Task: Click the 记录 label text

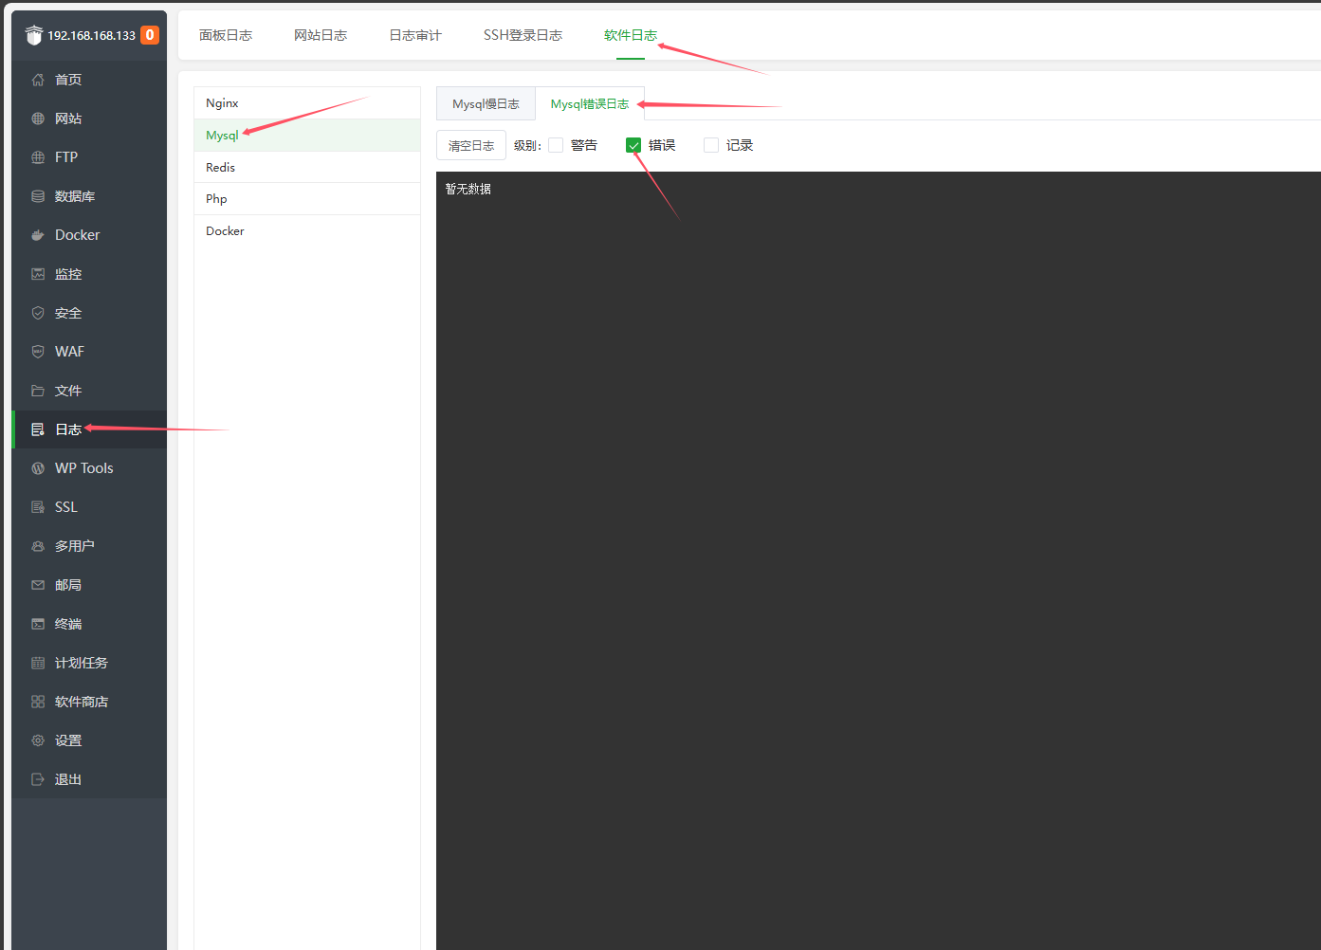Action: click(x=740, y=145)
